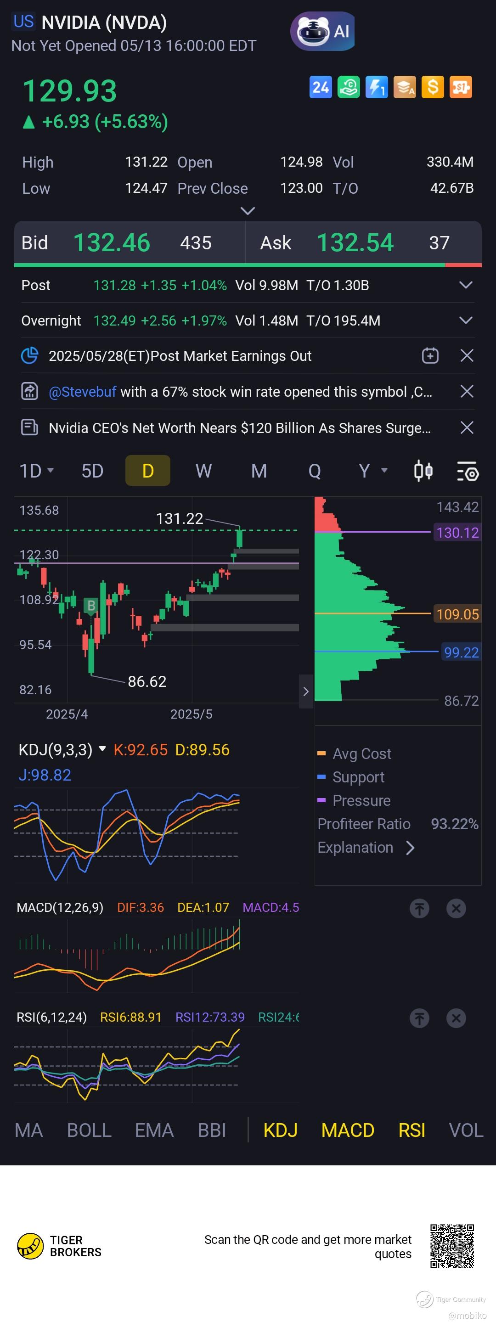The image size is (496, 1327).
Task: Tap the QR code image
Action: coord(452,1246)
